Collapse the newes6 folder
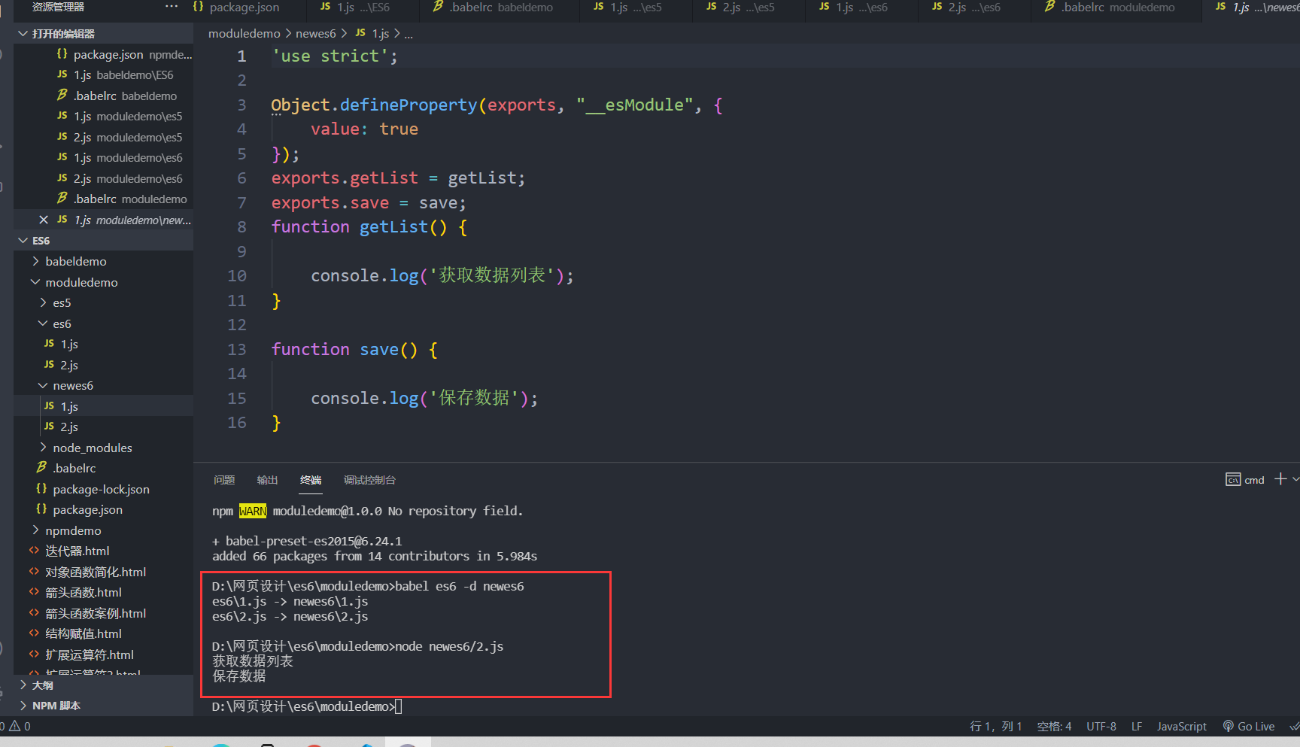 [103, 385]
